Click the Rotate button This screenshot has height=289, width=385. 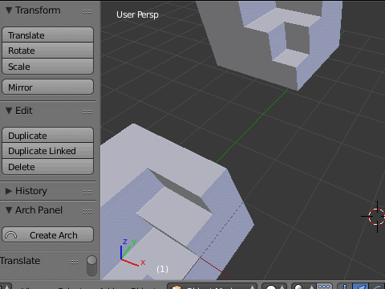(x=48, y=51)
